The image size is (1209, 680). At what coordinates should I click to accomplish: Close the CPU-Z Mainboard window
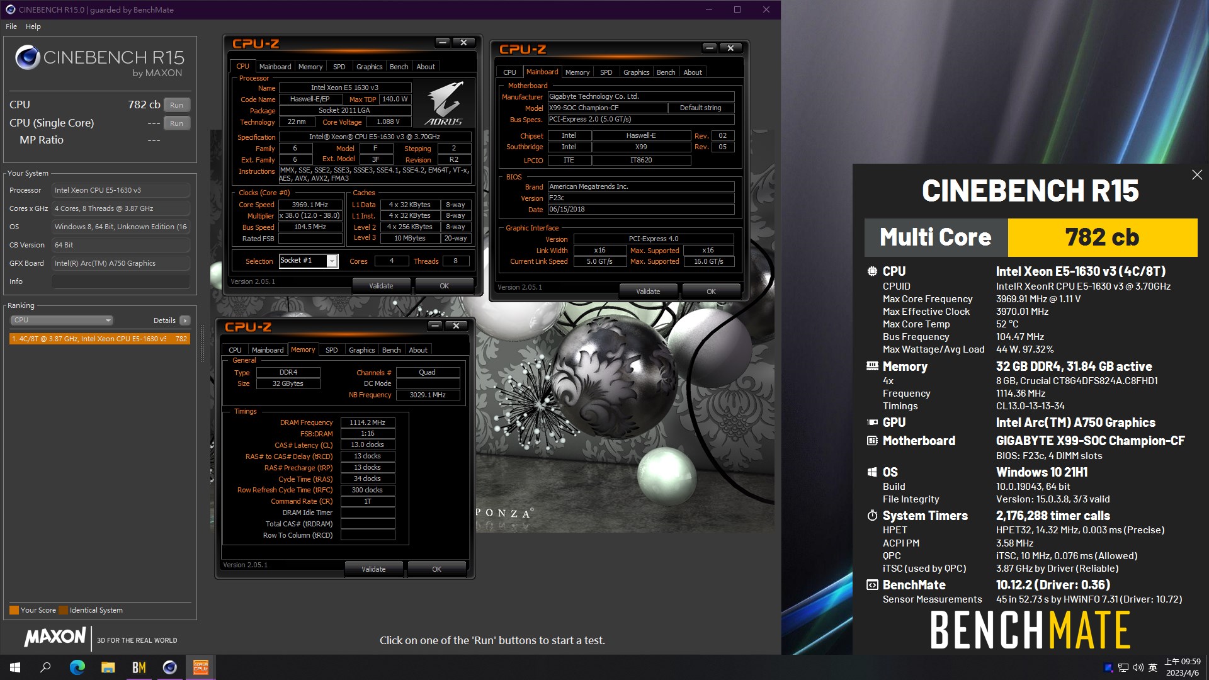click(x=730, y=48)
